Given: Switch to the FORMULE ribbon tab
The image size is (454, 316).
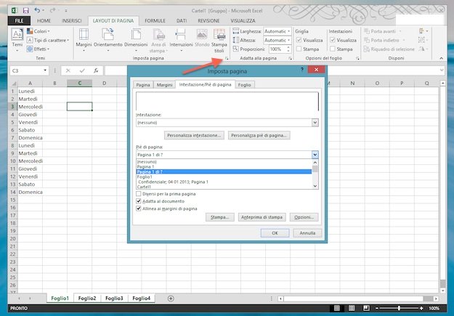Looking at the screenshot, I should 155,20.
